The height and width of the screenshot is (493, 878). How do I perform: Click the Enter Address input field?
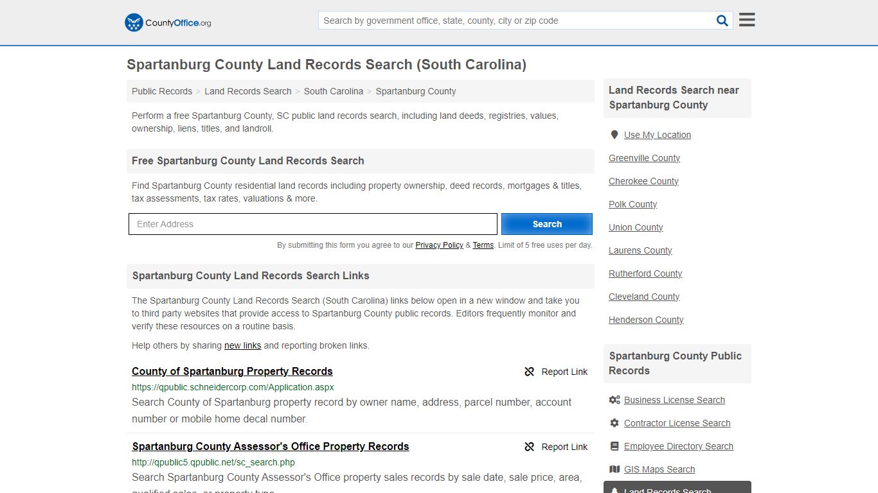(x=313, y=224)
